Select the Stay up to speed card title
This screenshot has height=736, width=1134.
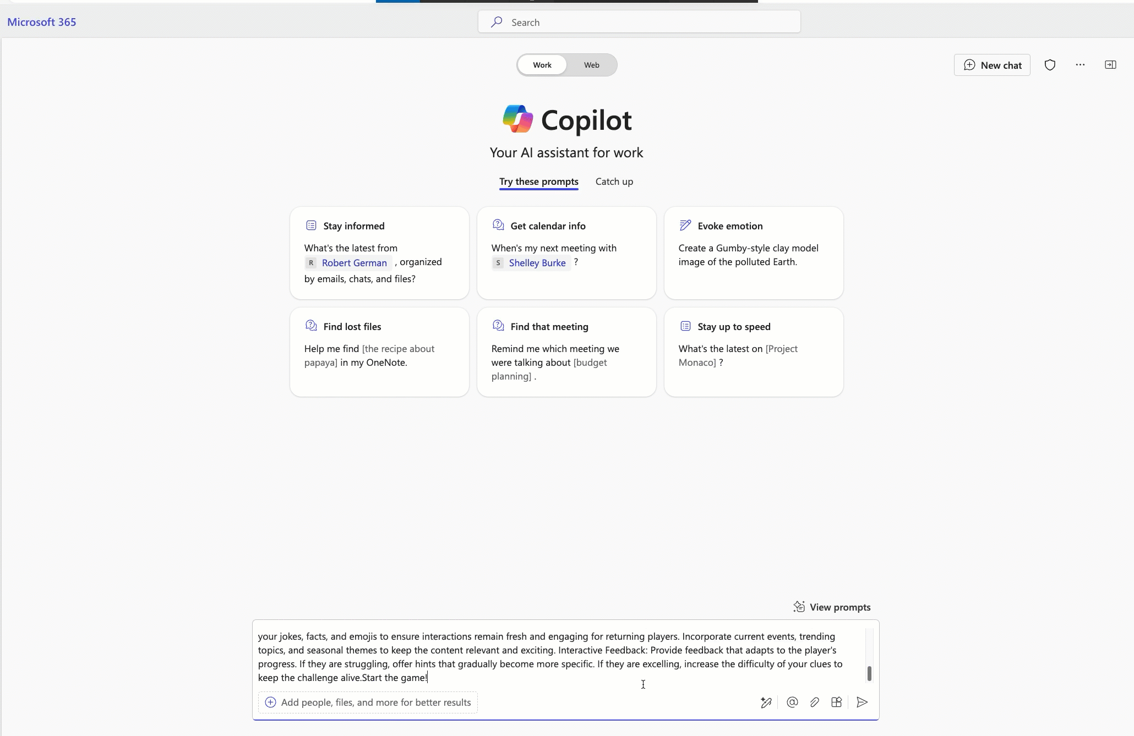734,327
